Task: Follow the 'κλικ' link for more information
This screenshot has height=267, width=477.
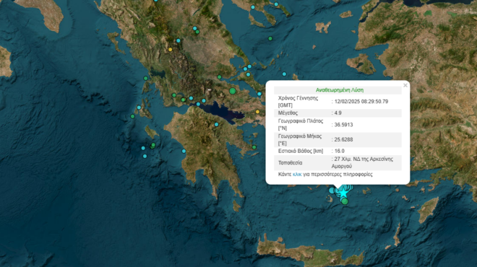Action: [297, 175]
